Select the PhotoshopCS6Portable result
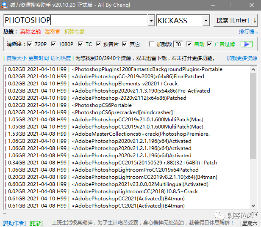The width and height of the screenshot is (261, 227). tap(128, 105)
